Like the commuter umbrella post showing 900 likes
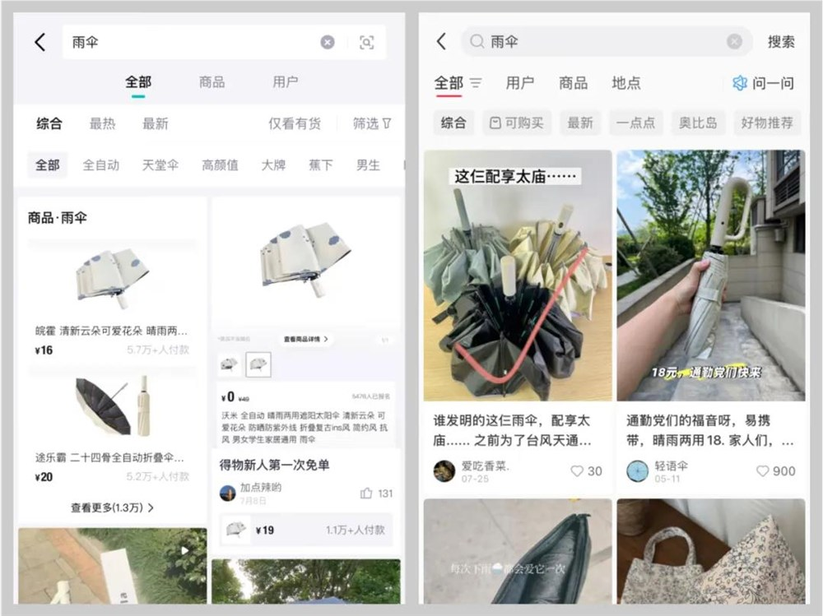The height and width of the screenshot is (616, 823). tap(762, 470)
